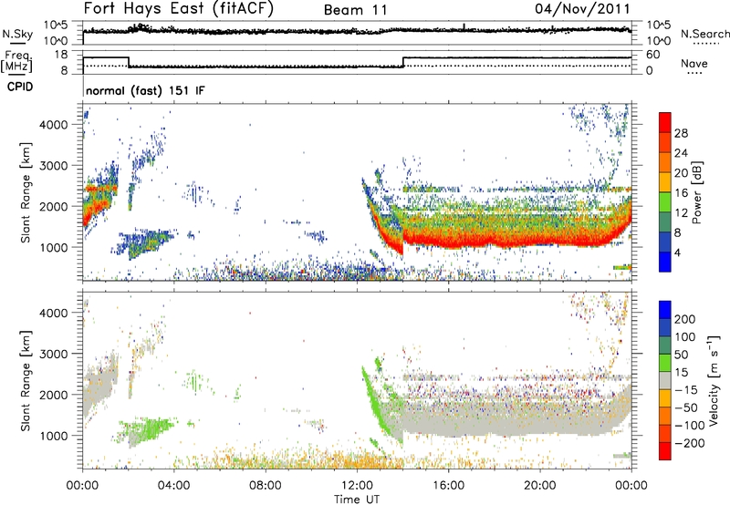Click the '24' value on Power scale
The height and width of the screenshot is (505, 730).
click(681, 153)
